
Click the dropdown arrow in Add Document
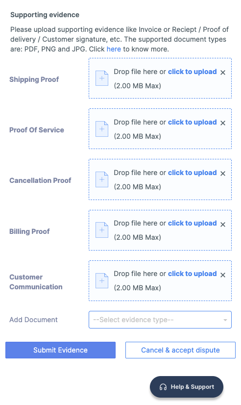tap(225, 320)
